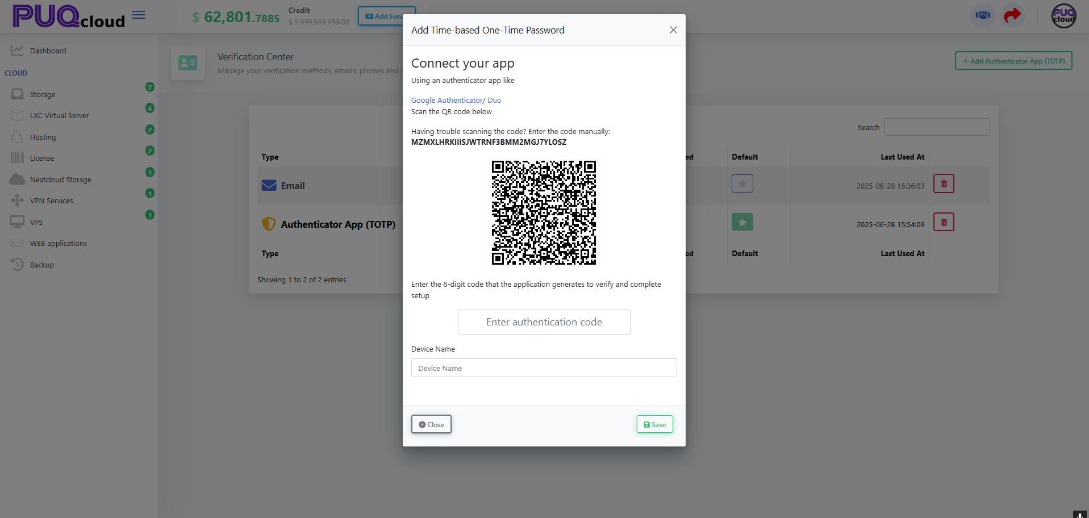Click the LXC Virtual Server badge 6

[x=150, y=108]
